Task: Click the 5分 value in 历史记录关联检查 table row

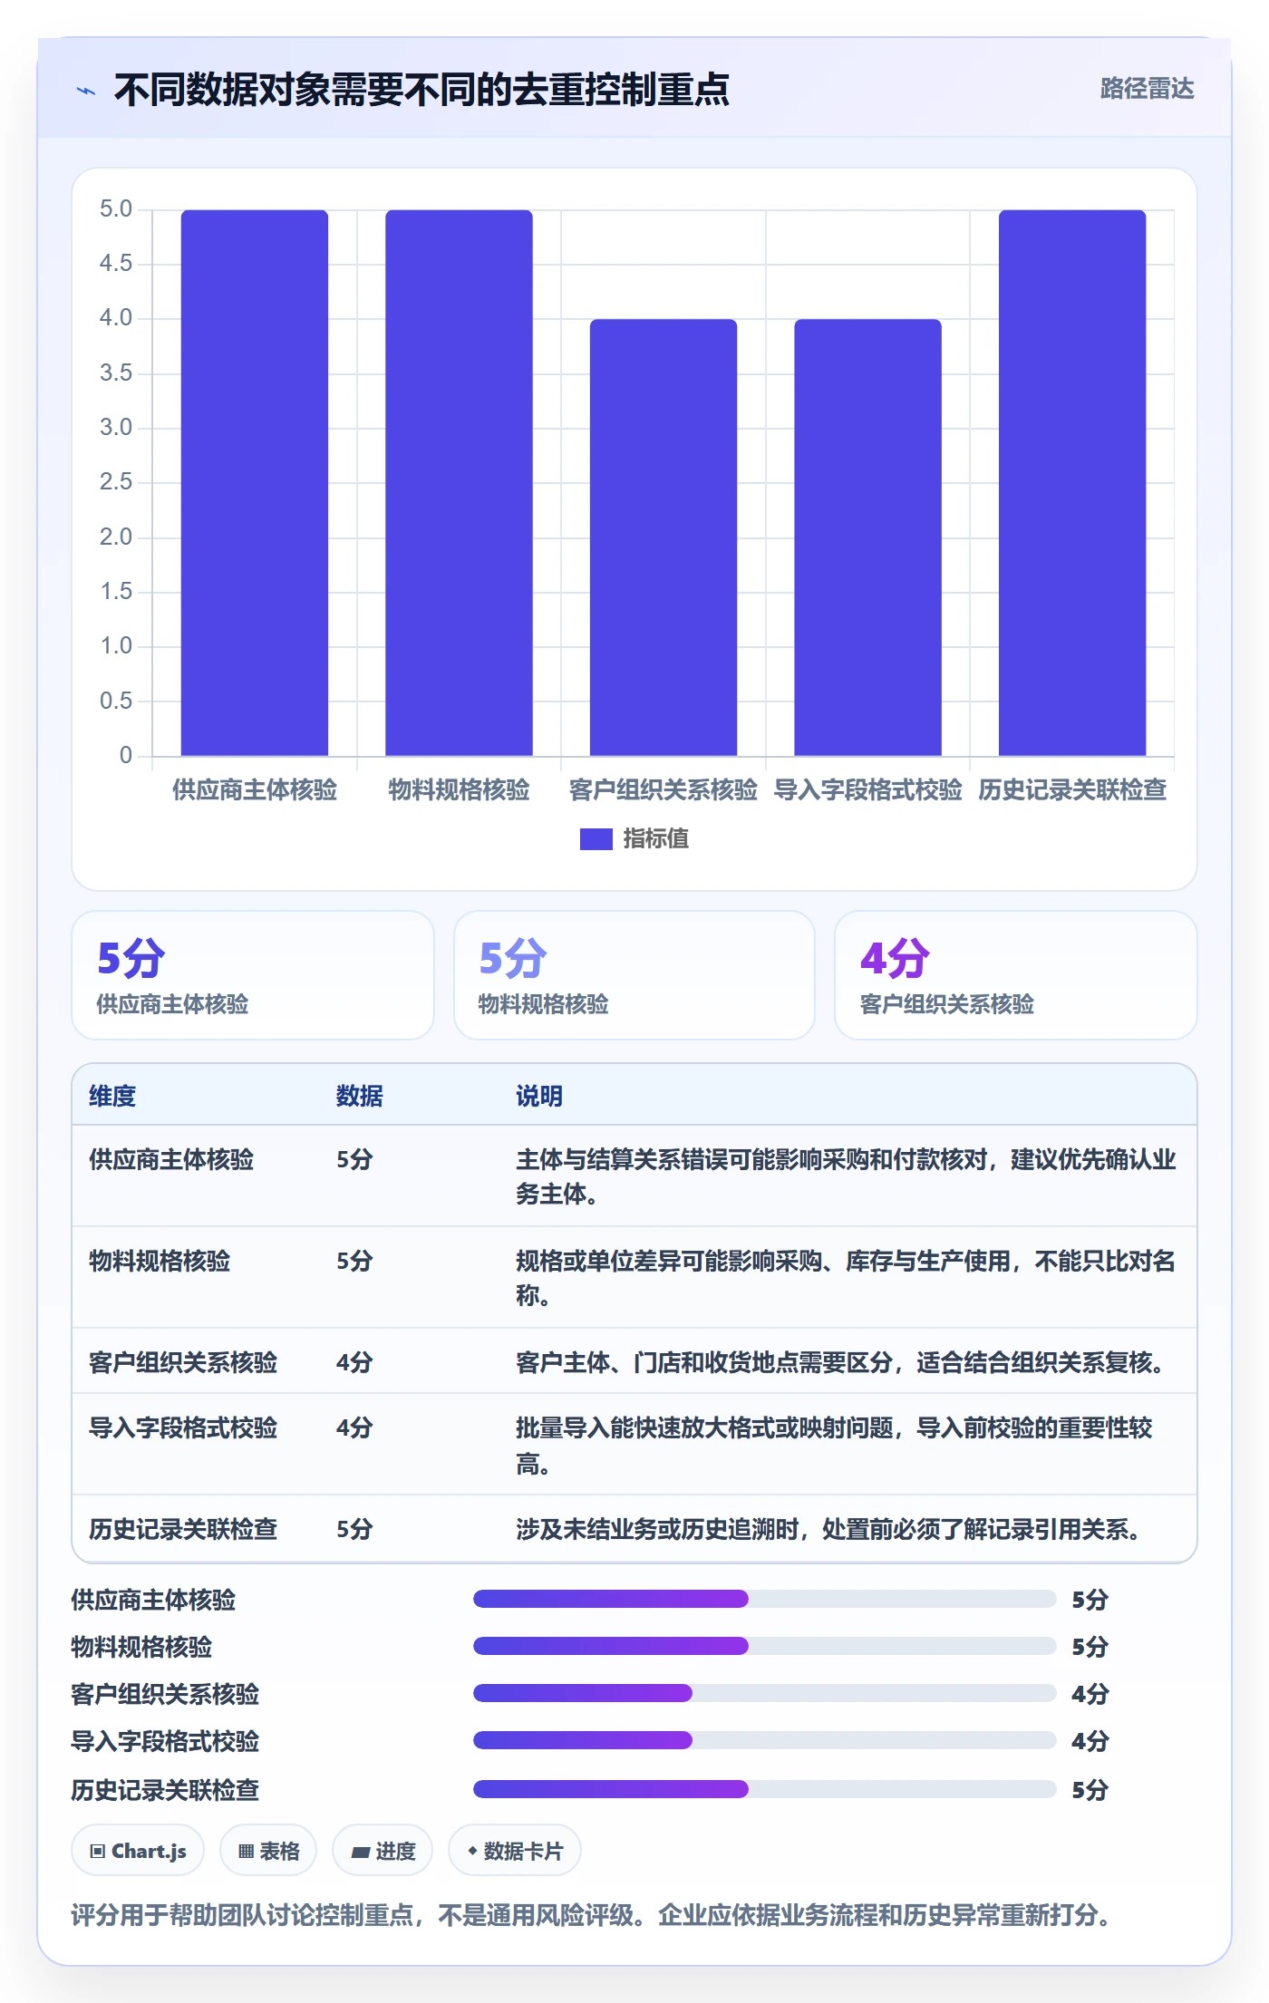Action: pyautogui.click(x=354, y=1529)
